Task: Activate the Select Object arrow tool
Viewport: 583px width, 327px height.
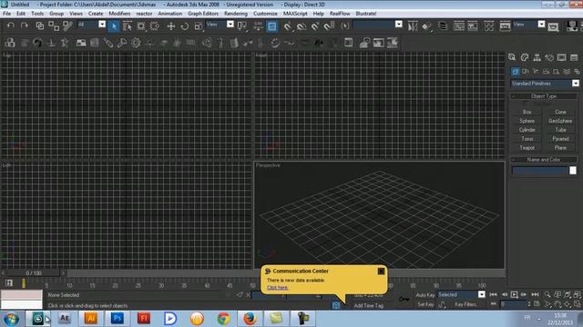Action: (114, 26)
